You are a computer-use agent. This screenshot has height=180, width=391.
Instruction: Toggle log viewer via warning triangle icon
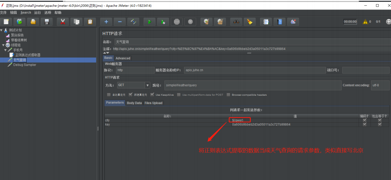(x=365, y=22)
